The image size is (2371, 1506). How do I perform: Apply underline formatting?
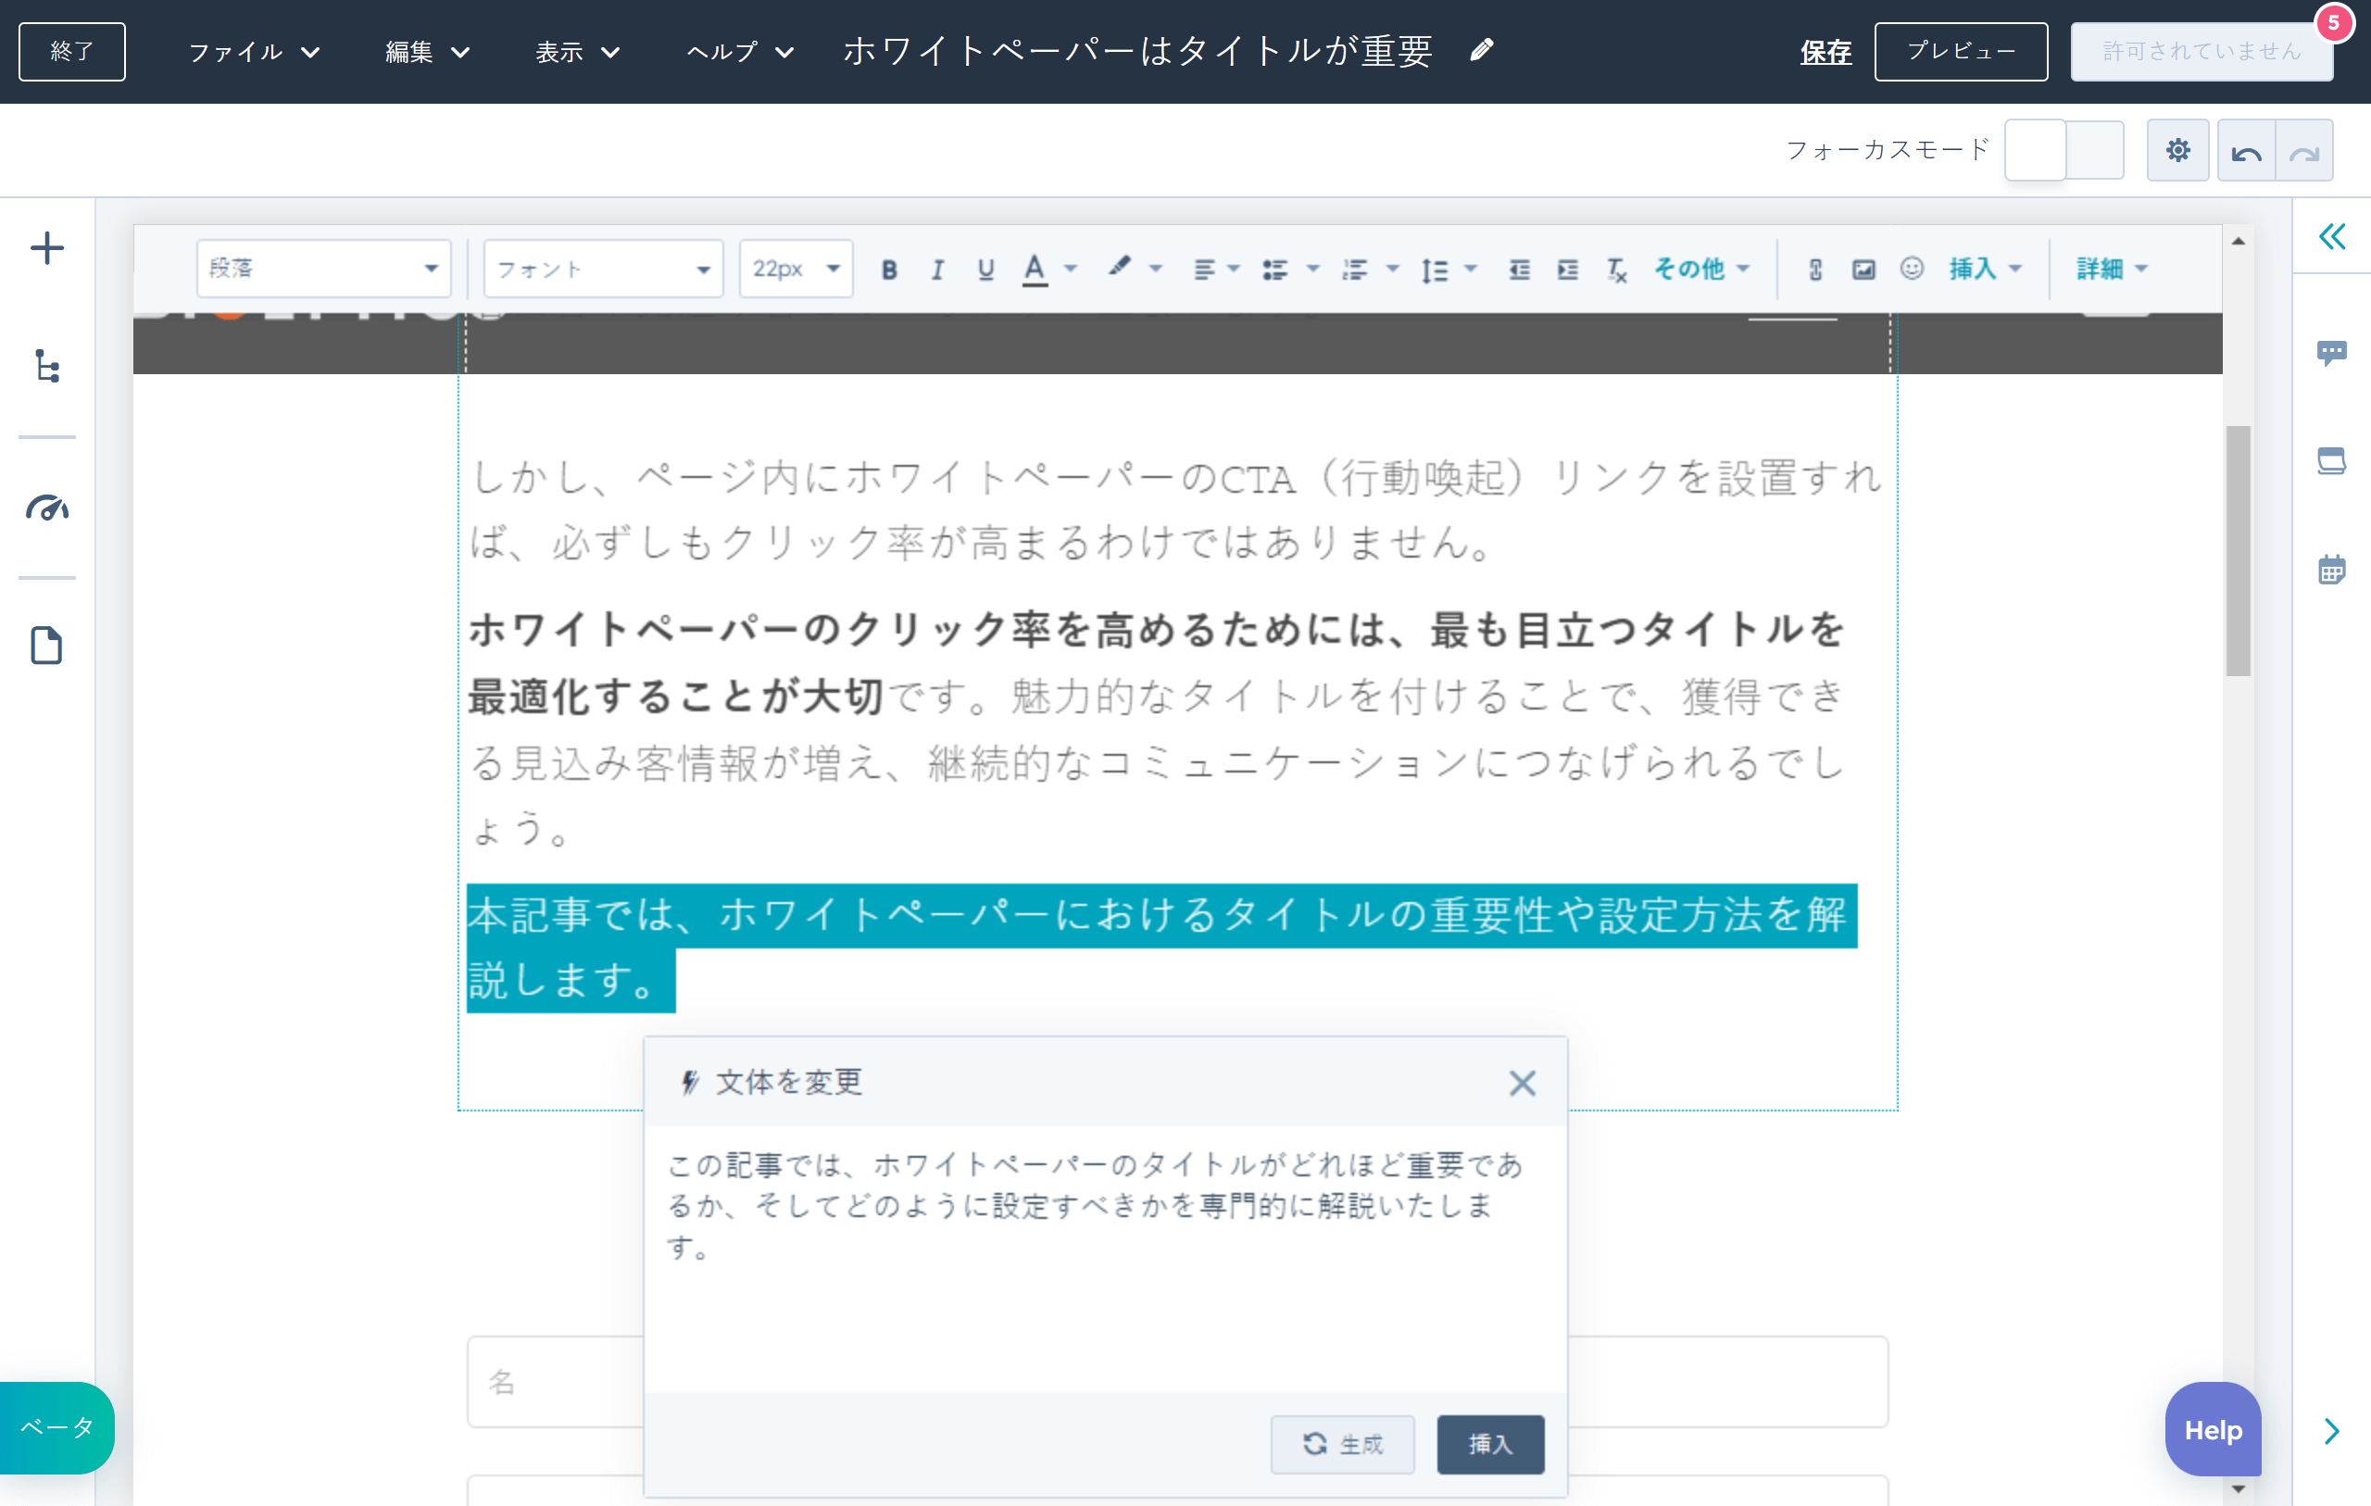[x=985, y=269]
